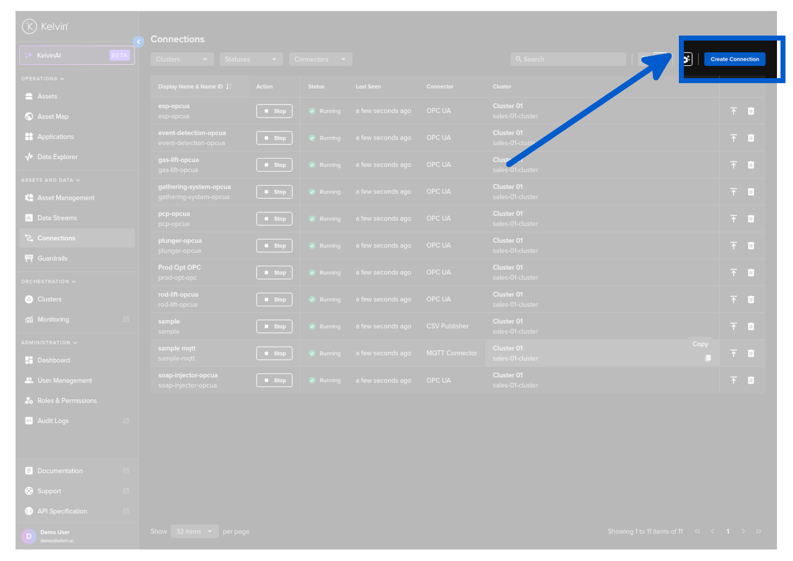The width and height of the screenshot is (793, 561).
Task: Click the upload icon for Prod Opt OPC
Action: pyautogui.click(x=733, y=272)
